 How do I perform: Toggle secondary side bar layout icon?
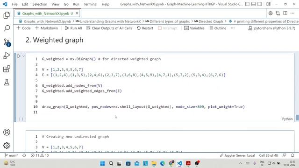coord(260,4)
